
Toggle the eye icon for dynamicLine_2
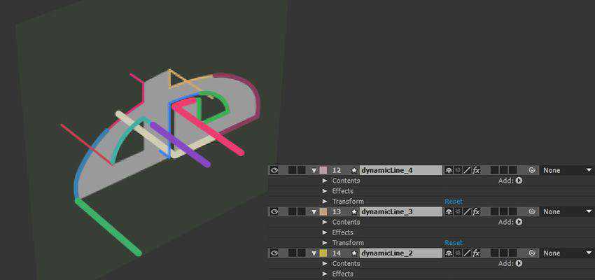coord(274,253)
